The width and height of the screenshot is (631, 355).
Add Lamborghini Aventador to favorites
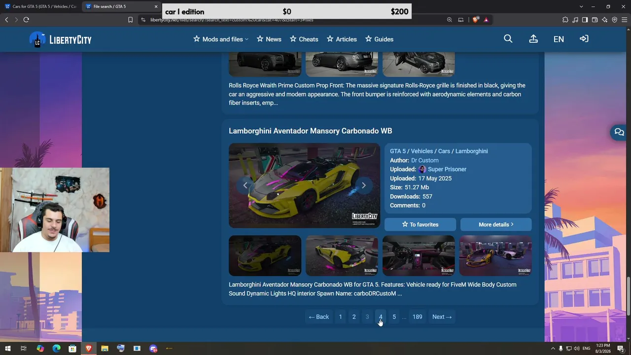pos(420,224)
